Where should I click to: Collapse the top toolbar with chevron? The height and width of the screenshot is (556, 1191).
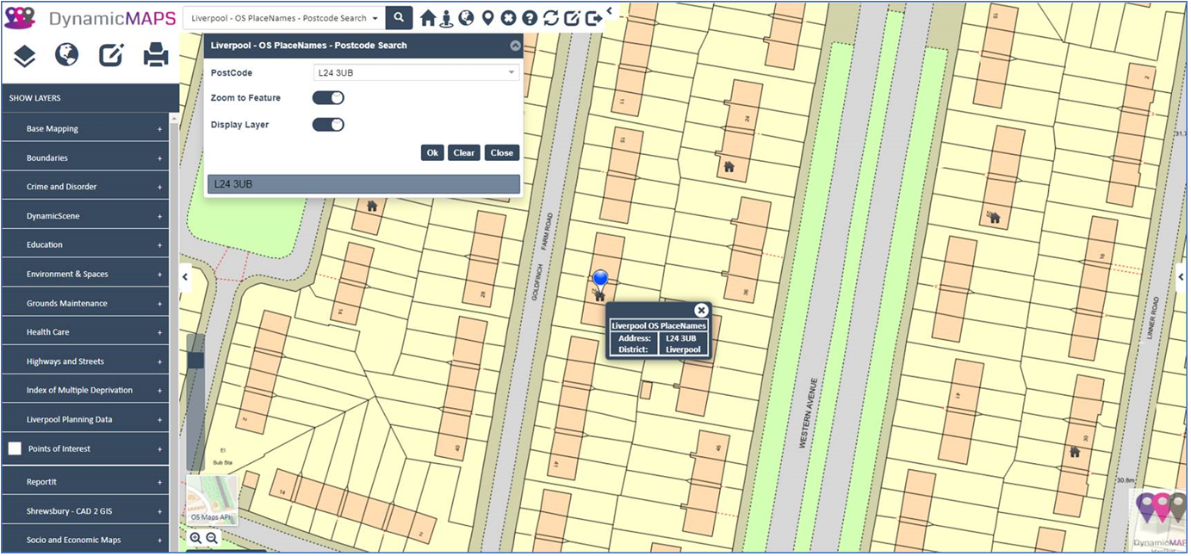(609, 11)
